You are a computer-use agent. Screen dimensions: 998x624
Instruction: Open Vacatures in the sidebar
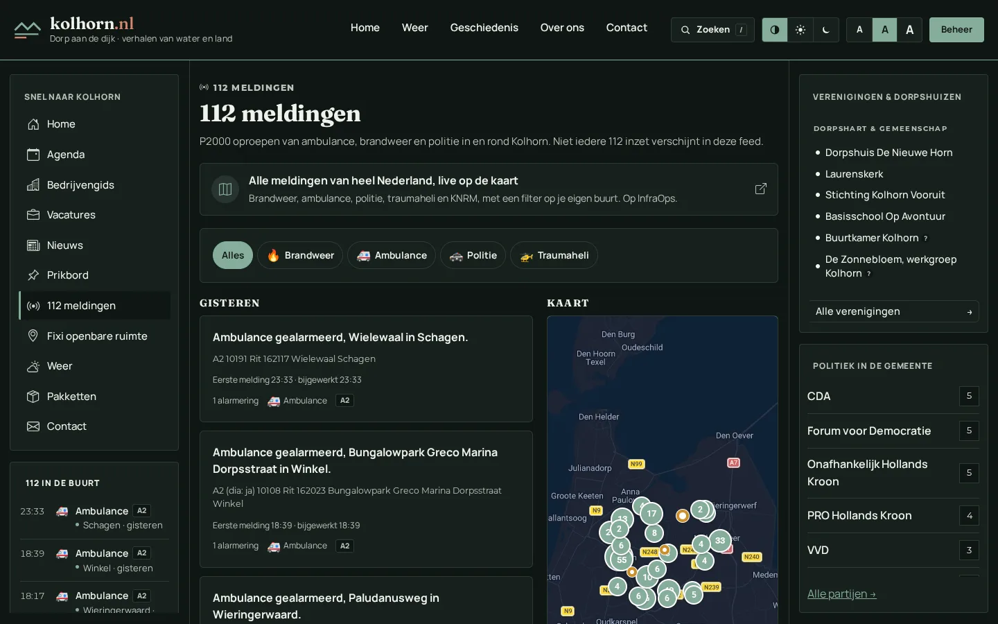pos(94,215)
